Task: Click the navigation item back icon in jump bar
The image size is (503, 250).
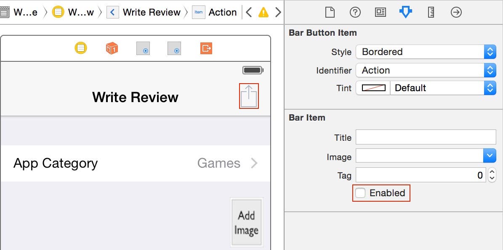Action: [x=113, y=13]
